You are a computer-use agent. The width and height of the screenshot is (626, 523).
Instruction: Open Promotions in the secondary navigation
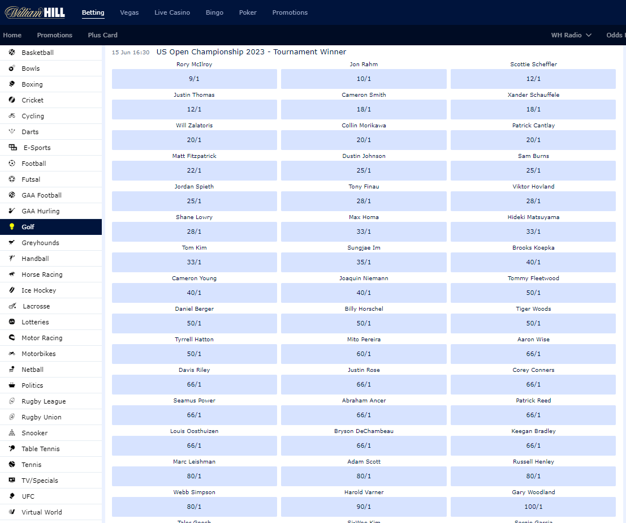tap(55, 35)
